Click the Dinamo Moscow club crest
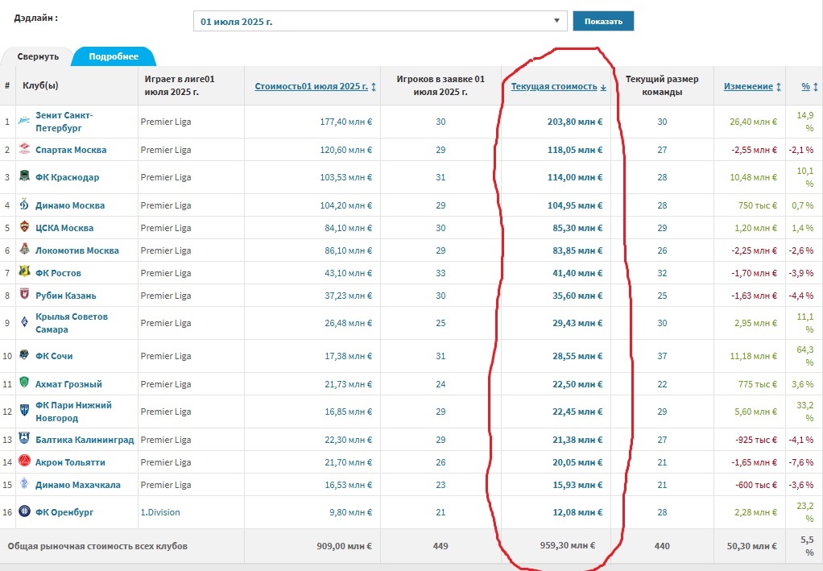 click(x=24, y=204)
